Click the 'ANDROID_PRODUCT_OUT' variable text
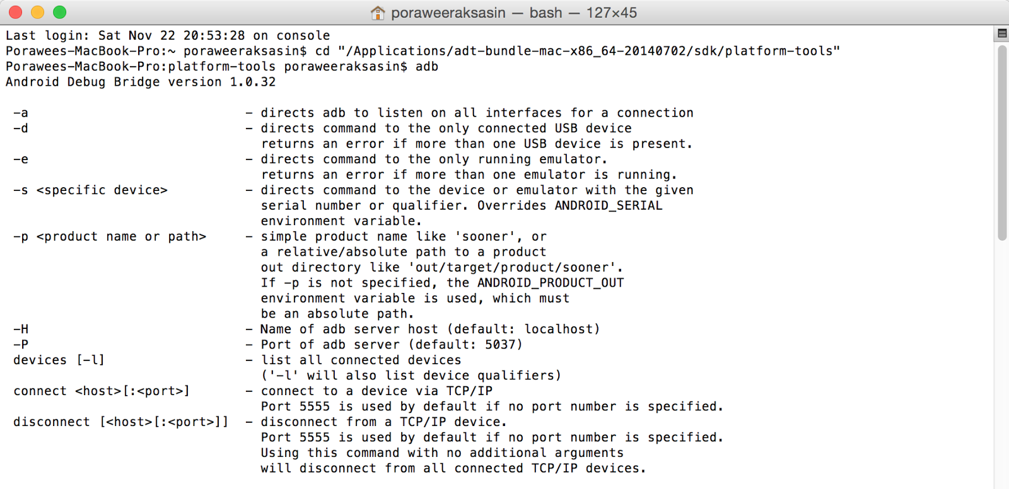Screen dimensions: 1009x489 coord(551,283)
